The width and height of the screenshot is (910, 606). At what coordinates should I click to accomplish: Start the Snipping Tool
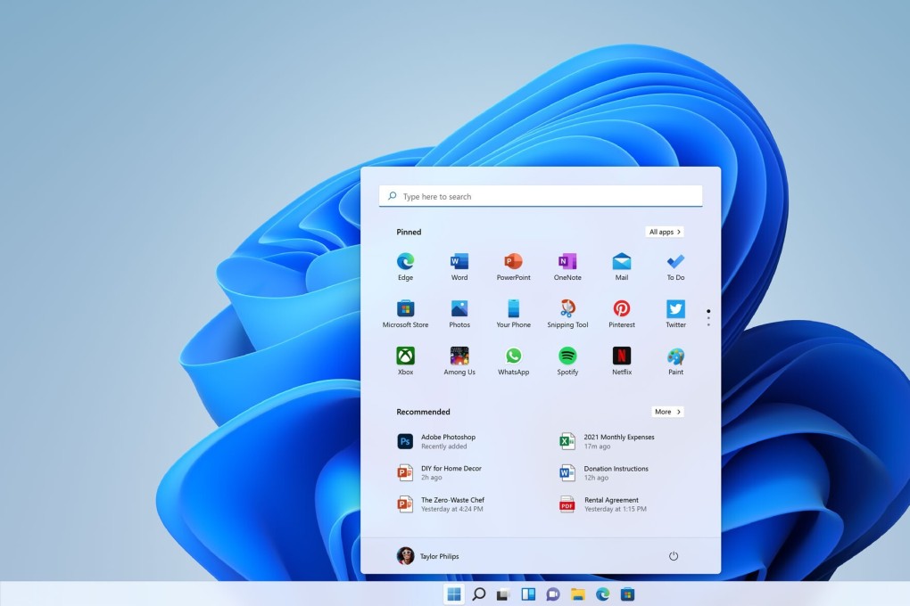(567, 307)
